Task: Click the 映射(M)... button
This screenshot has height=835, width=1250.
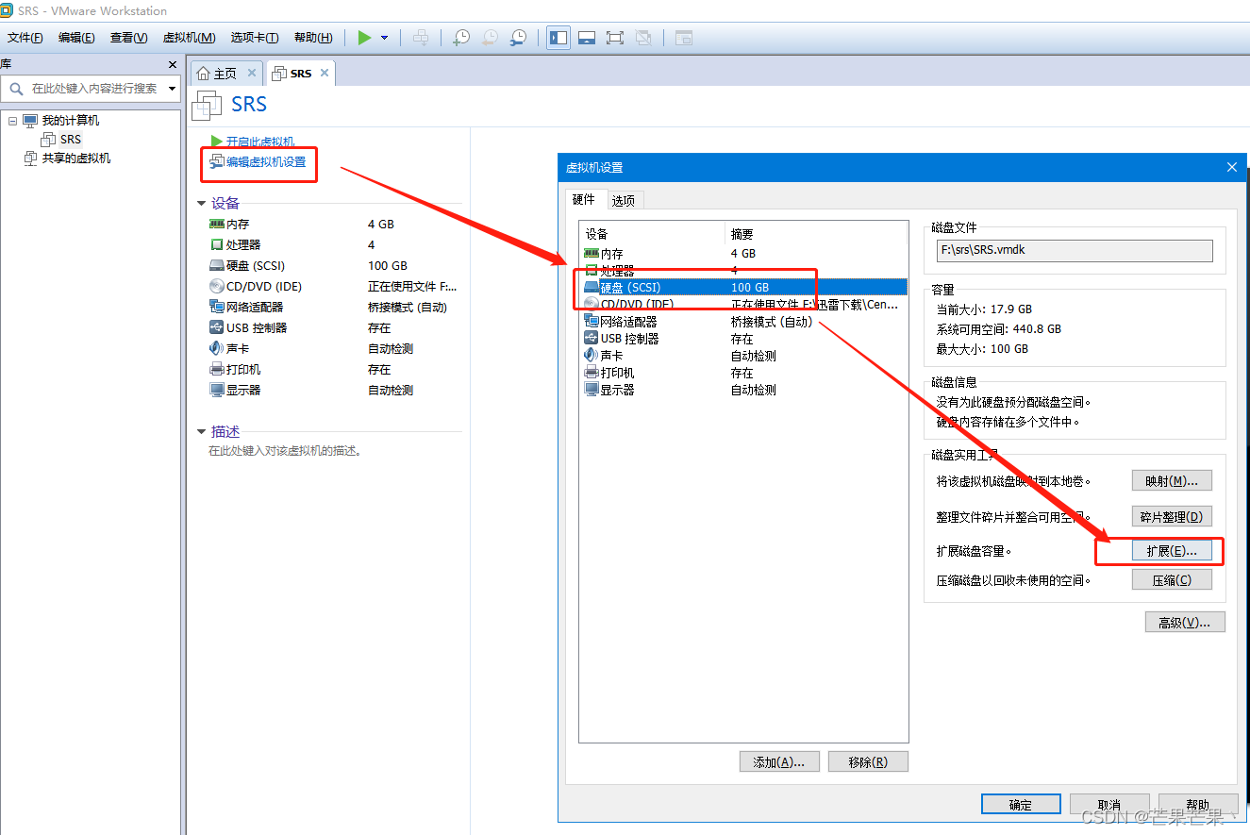Action: pyautogui.click(x=1172, y=481)
